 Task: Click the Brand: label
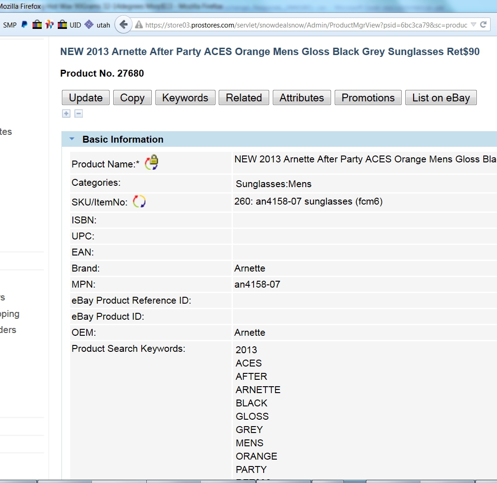[86, 268]
